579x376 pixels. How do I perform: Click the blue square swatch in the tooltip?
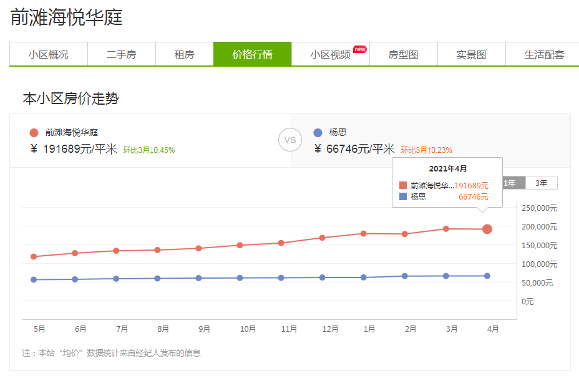[403, 196]
